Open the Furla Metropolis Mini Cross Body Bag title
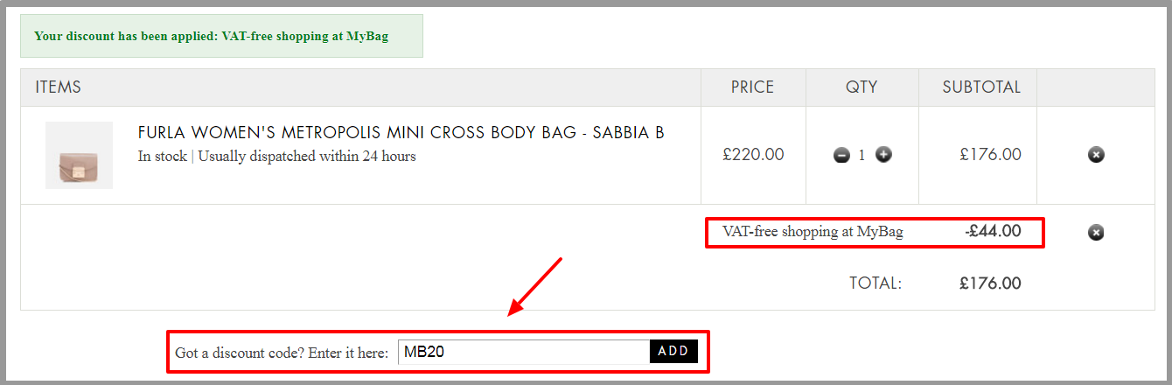Screen dimensions: 1172x385 pos(401,133)
